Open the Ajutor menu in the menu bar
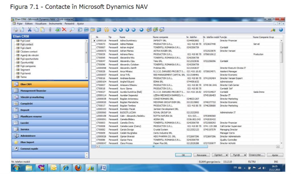The width and height of the screenshot is (291, 174). pos(80,24)
